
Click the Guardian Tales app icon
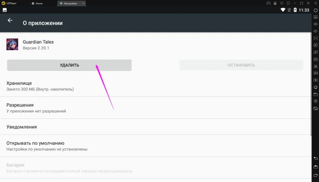(12, 44)
